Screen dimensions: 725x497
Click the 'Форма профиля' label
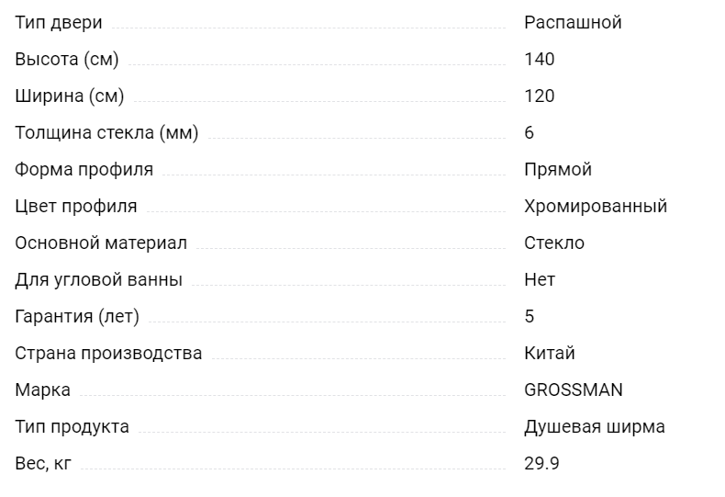84,170
